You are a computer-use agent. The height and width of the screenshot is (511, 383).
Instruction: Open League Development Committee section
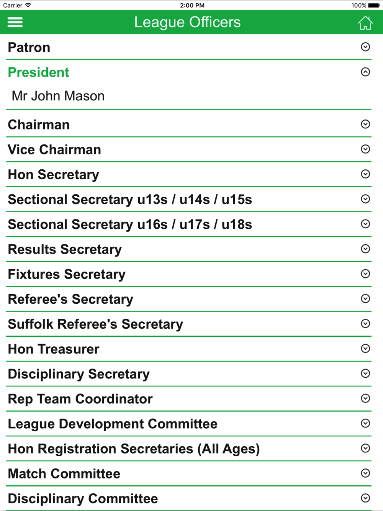(189, 424)
